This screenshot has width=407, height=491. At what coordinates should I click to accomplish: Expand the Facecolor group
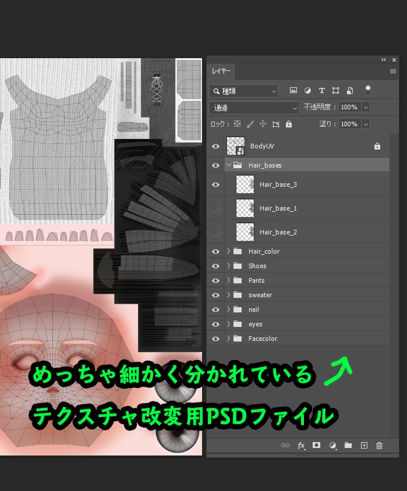(x=228, y=339)
